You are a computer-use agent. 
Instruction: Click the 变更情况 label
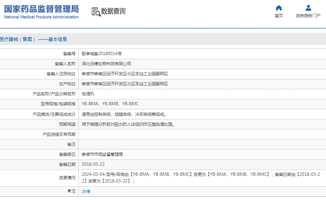tap(67, 177)
